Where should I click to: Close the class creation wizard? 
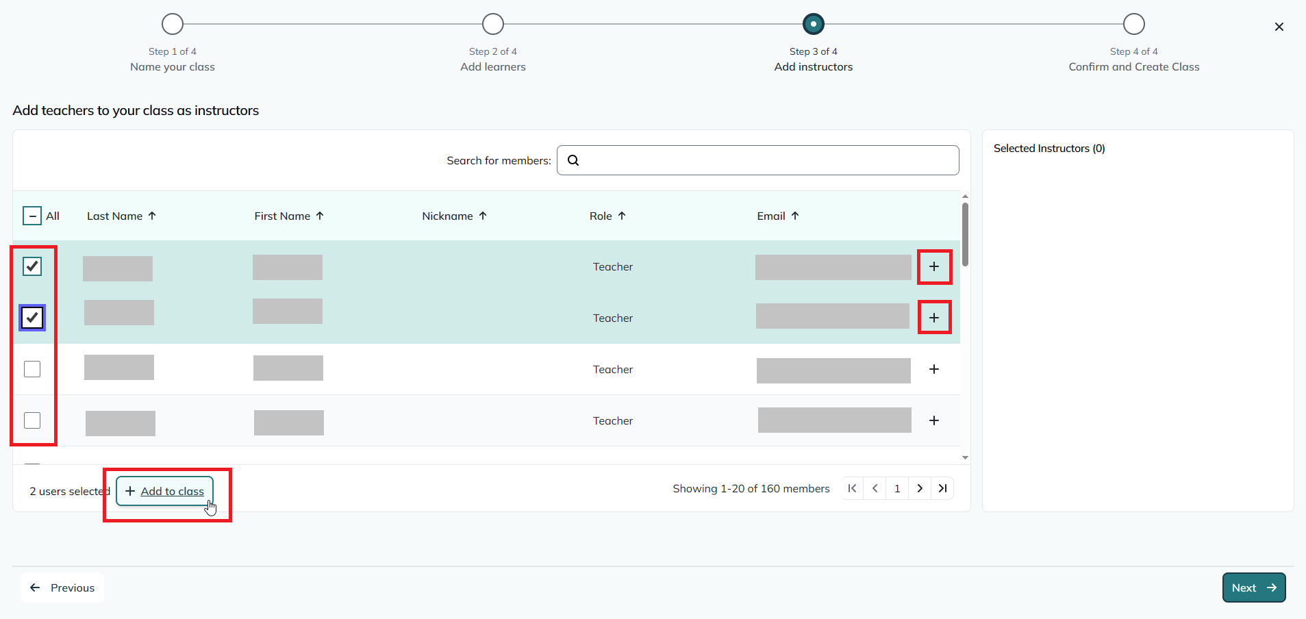[x=1279, y=27]
